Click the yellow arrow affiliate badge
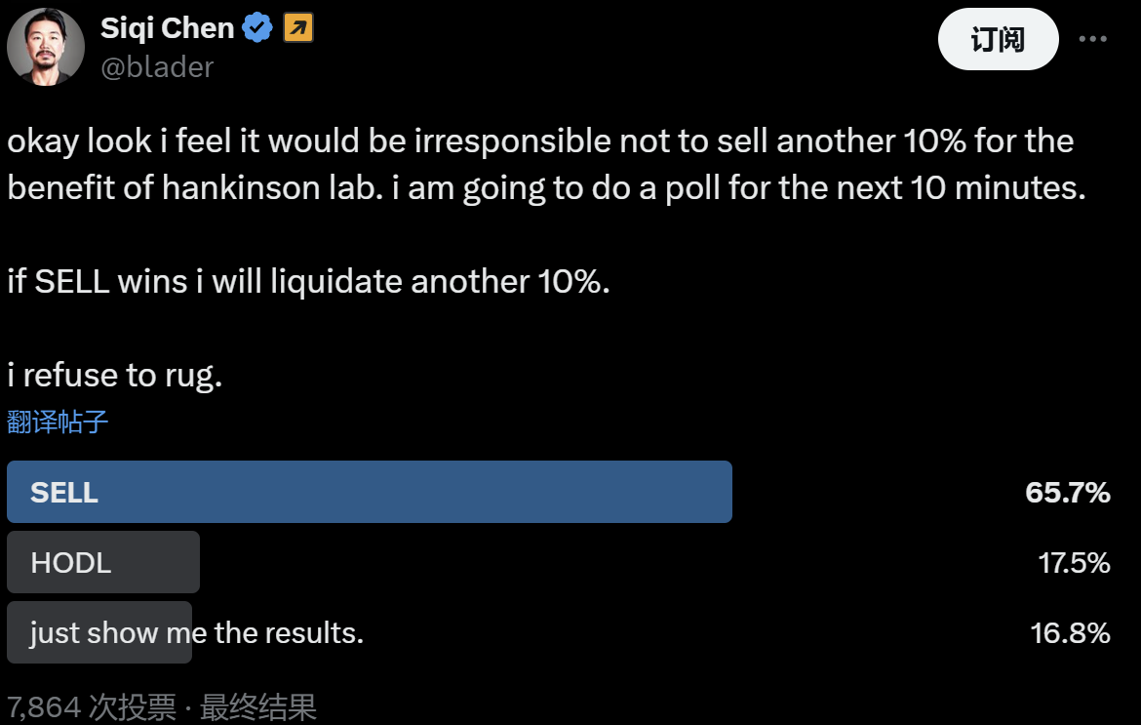Image resolution: width=1141 pixels, height=725 pixels. [297, 29]
